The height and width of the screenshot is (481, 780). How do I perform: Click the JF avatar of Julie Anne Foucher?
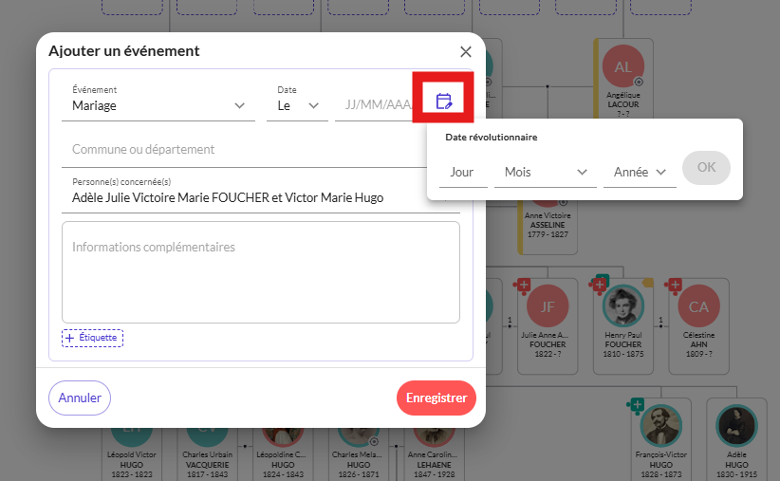(547, 306)
